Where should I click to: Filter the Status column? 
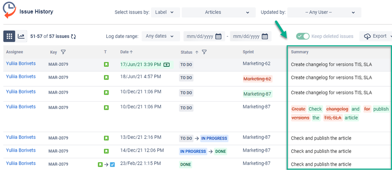[204, 52]
